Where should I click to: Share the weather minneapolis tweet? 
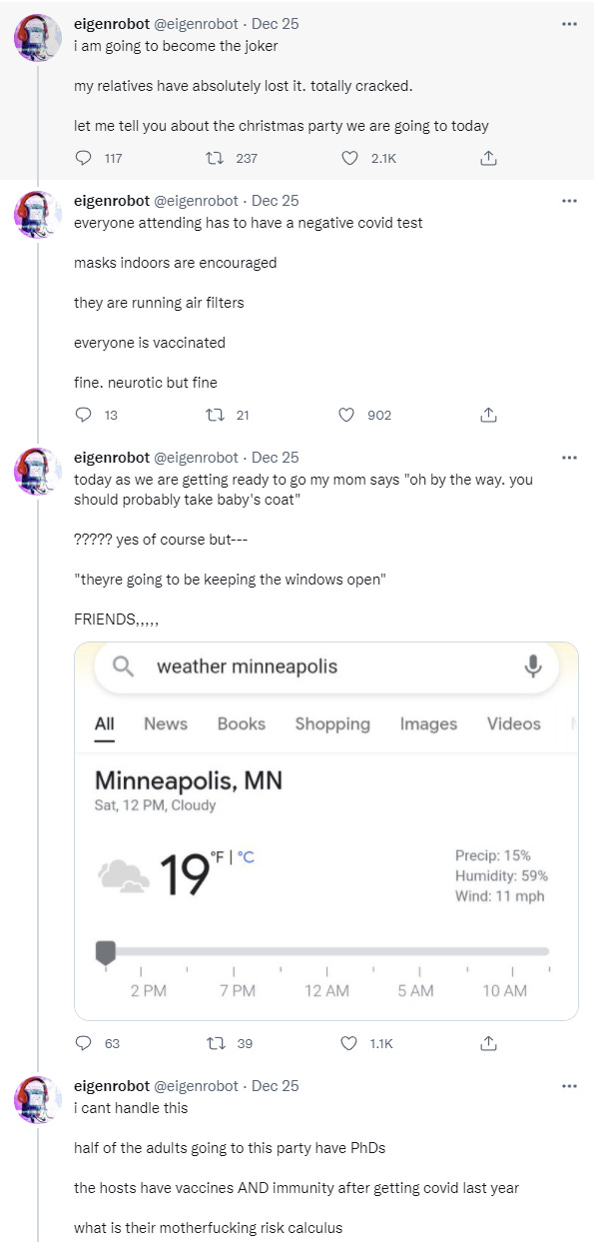click(488, 1043)
